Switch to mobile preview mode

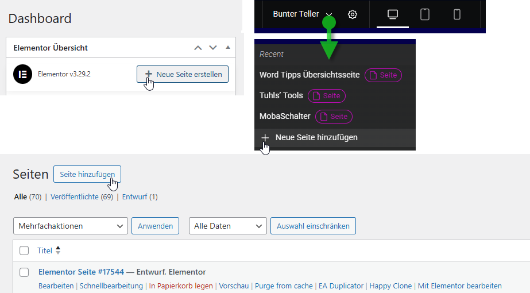457,14
